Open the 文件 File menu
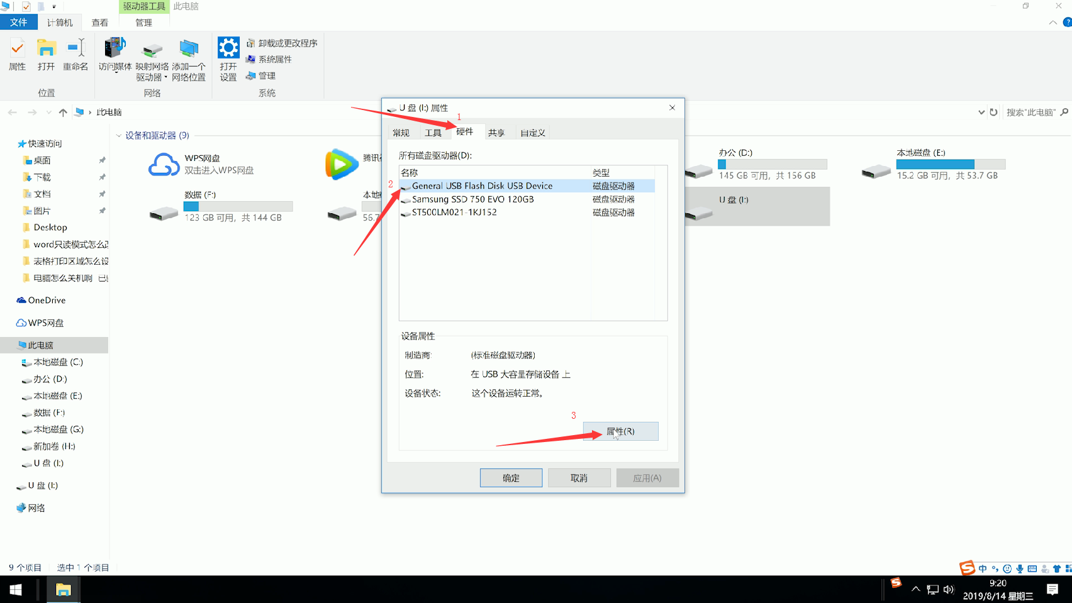Viewport: 1072px width, 603px height. point(19,22)
